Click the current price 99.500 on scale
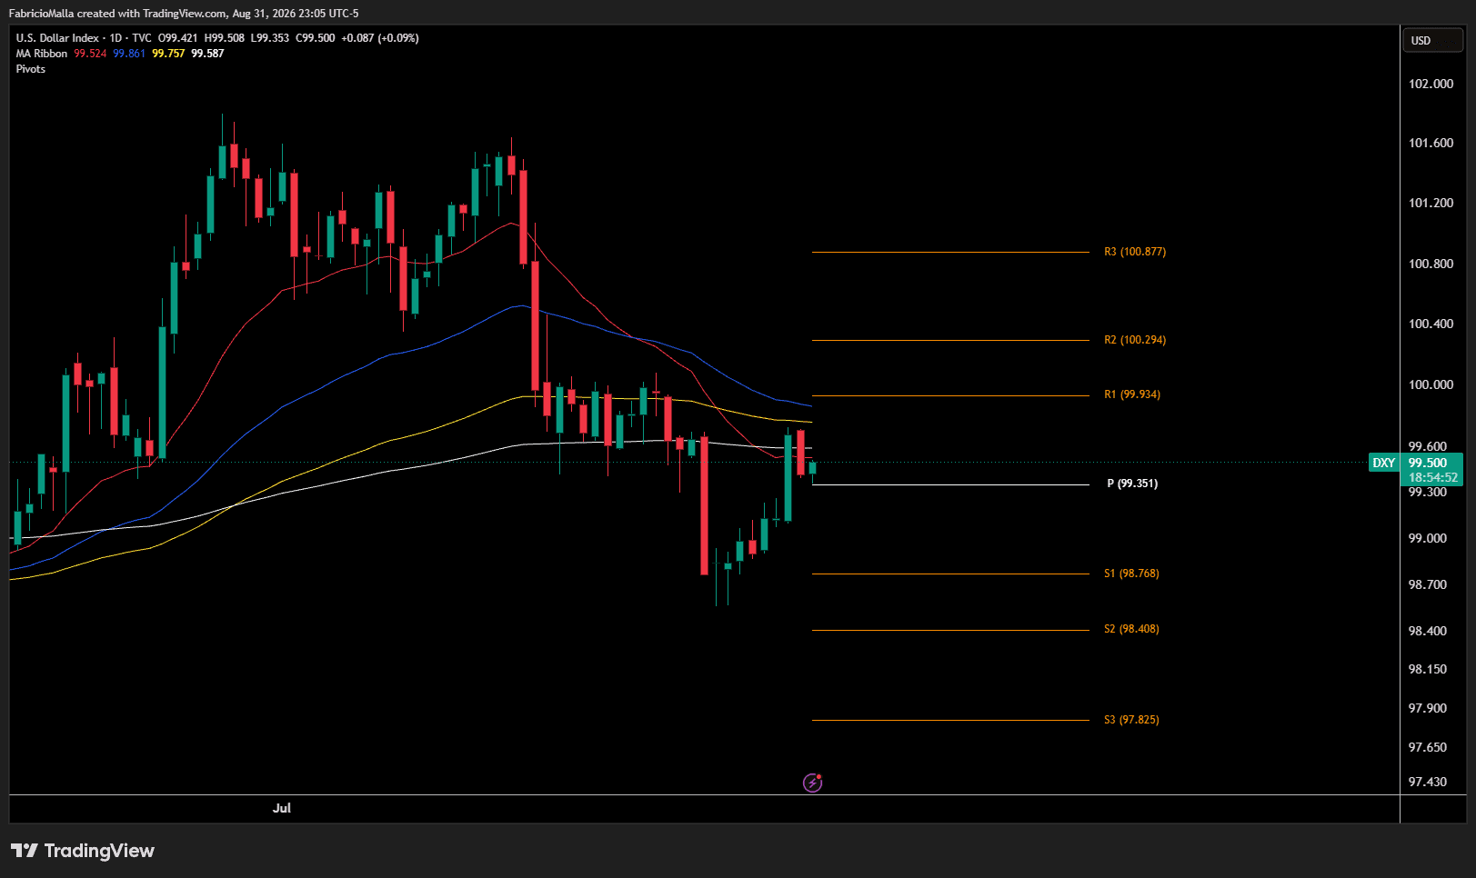 tap(1427, 463)
